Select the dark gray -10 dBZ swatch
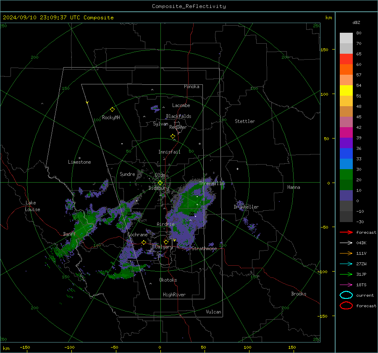The width and height of the screenshot is (378, 353). click(x=346, y=217)
